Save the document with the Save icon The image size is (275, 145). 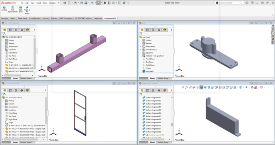tap(82, 3)
